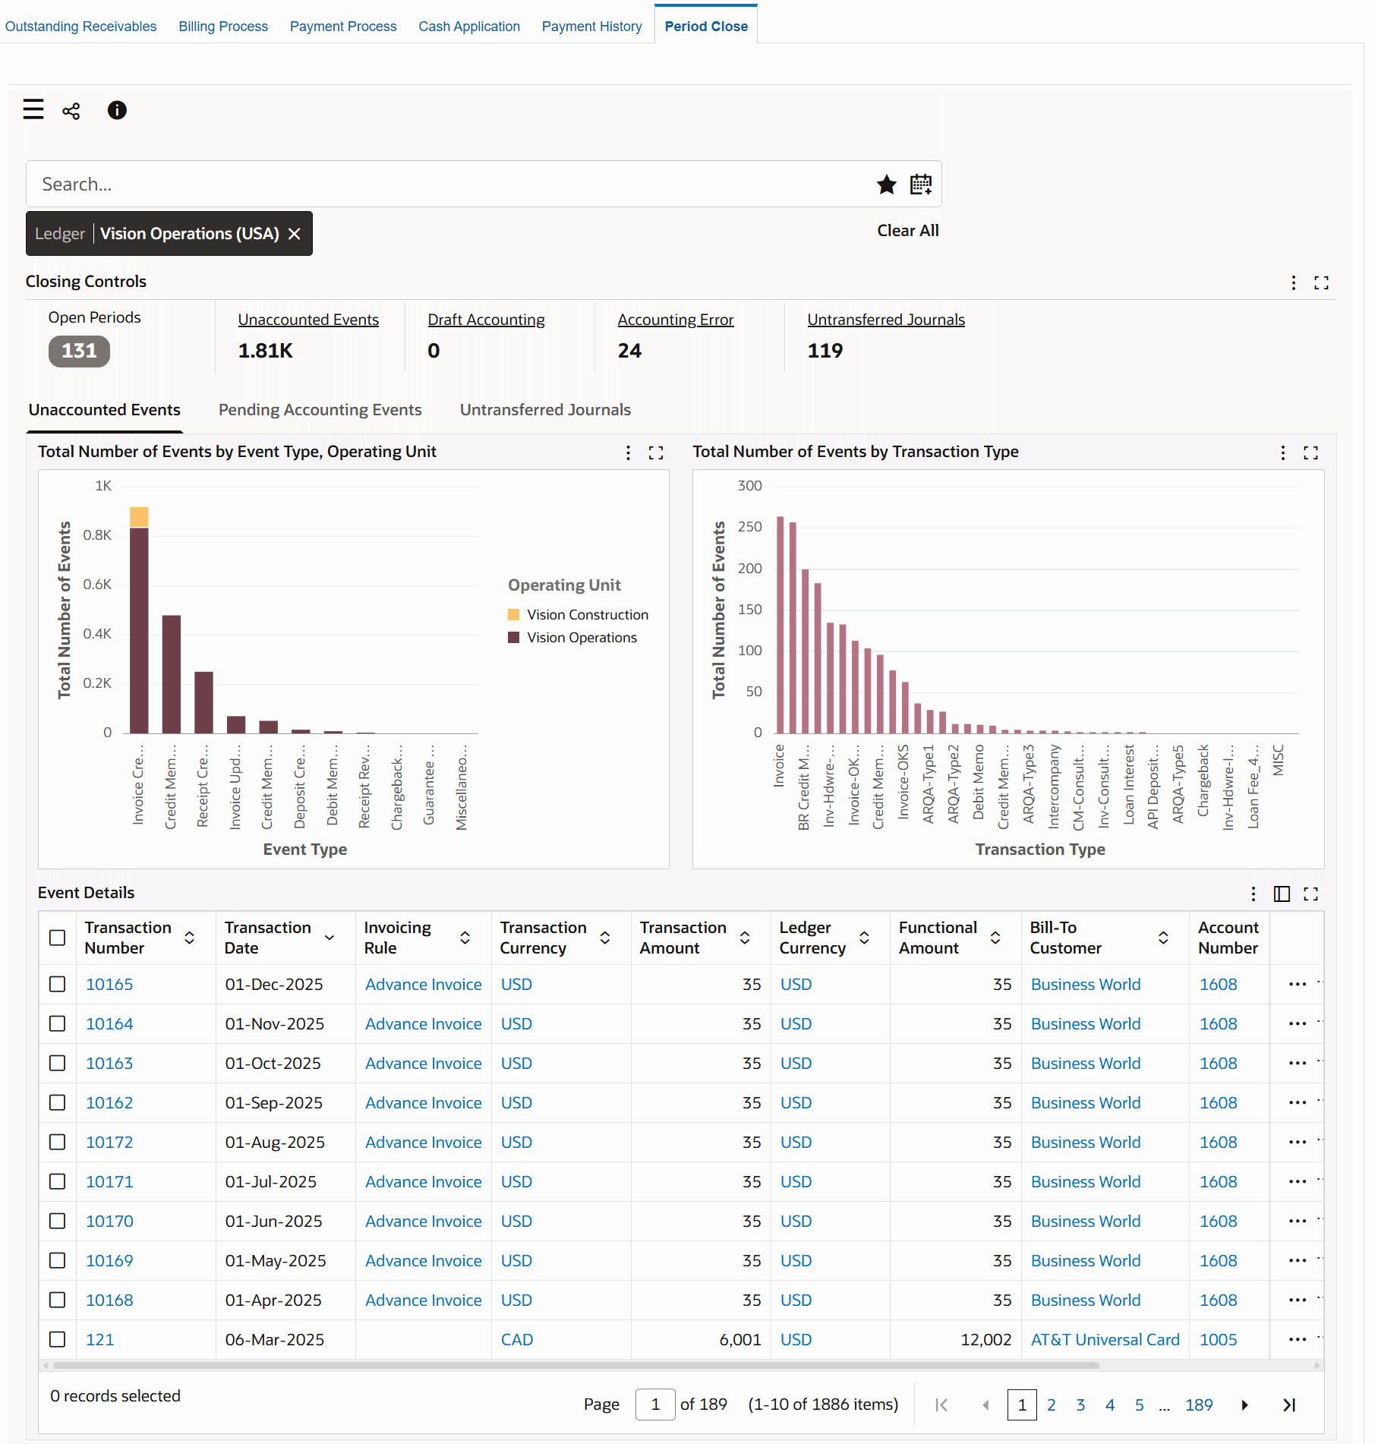Expand Events by Transaction Type chart fullscreen

click(x=1310, y=453)
